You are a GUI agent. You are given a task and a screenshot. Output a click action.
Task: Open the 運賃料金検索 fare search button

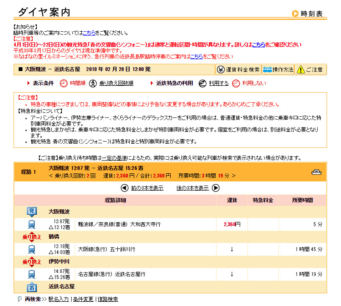(x=238, y=70)
